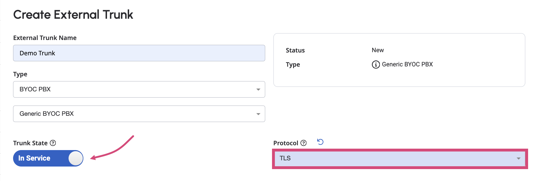
Task: Click the External Trunk Name label
Action: tap(45, 38)
